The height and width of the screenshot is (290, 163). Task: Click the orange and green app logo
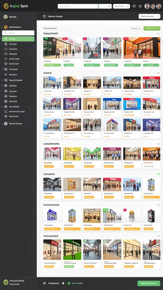[6, 6]
